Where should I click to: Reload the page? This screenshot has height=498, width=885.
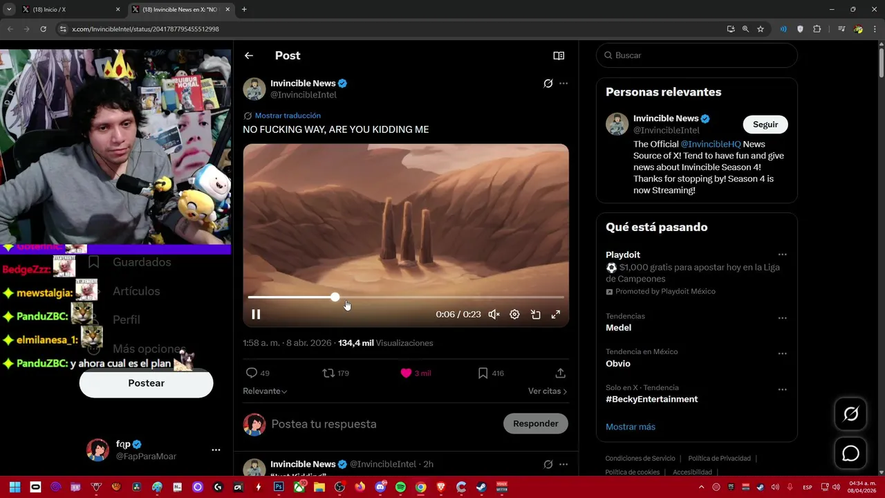click(43, 29)
